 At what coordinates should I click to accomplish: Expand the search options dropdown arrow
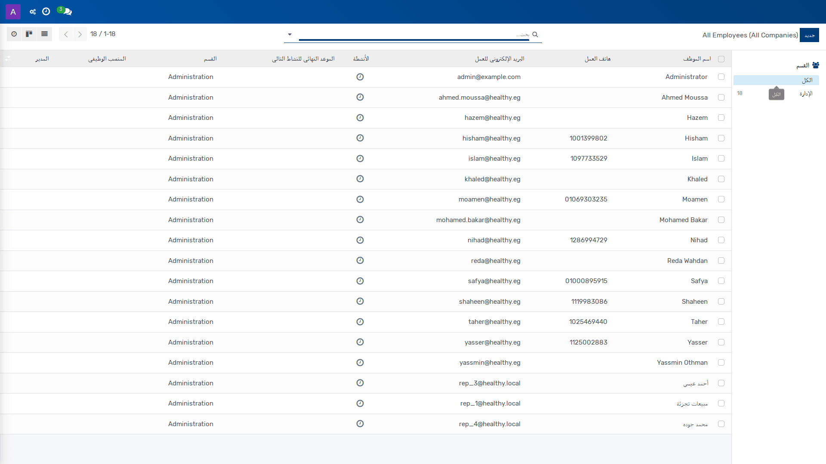tap(290, 34)
